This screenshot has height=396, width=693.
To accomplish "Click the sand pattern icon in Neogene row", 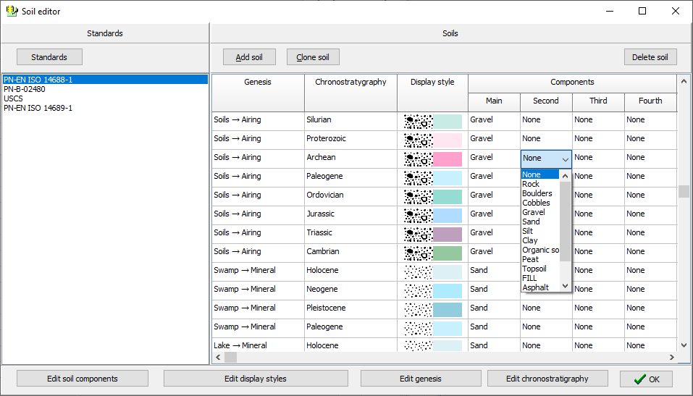I will pyautogui.click(x=418, y=290).
